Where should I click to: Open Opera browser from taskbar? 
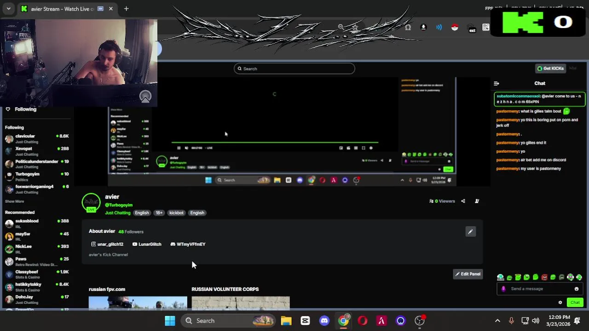click(363, 321)
